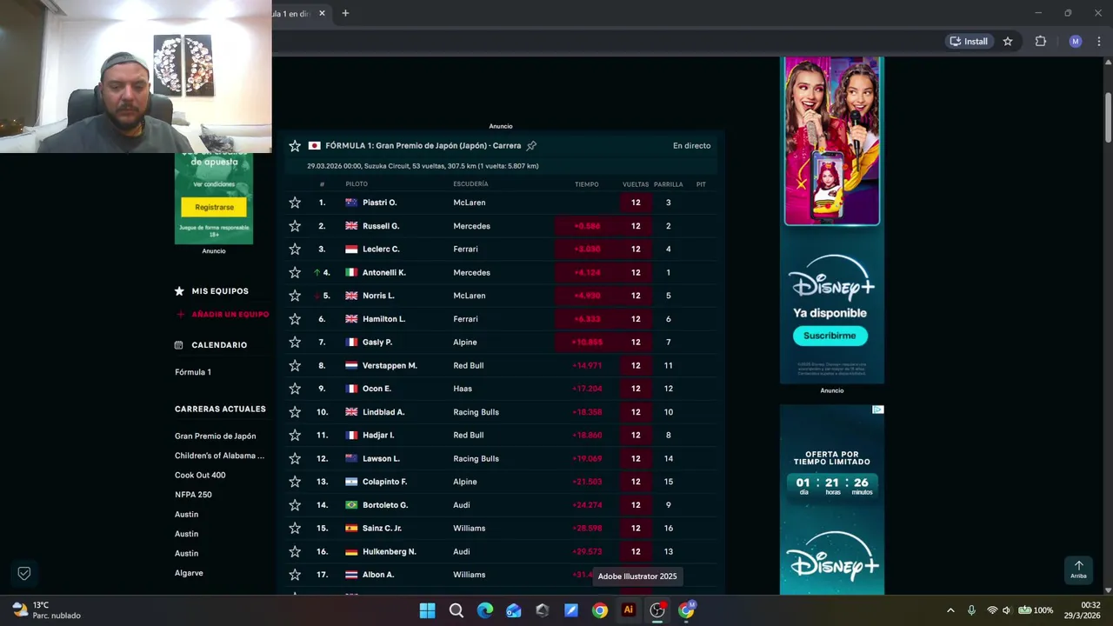
Task: Click Suscribirme on Disney+ ad
Action: pos(830,336)
